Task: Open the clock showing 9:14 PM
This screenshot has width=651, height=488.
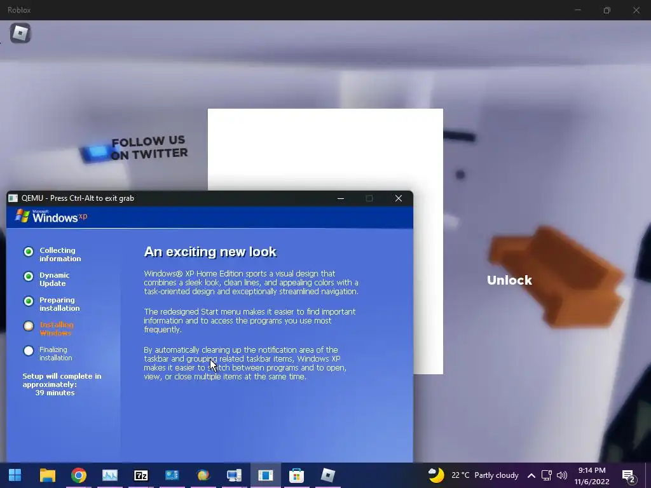Action: point(592,470)
